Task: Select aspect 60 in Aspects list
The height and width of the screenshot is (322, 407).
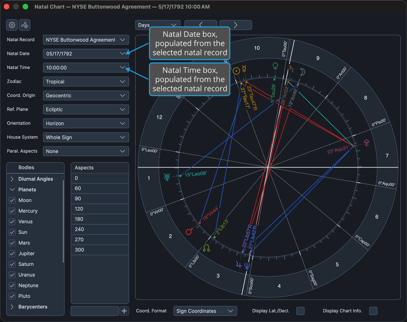Action: pos(100,188)
